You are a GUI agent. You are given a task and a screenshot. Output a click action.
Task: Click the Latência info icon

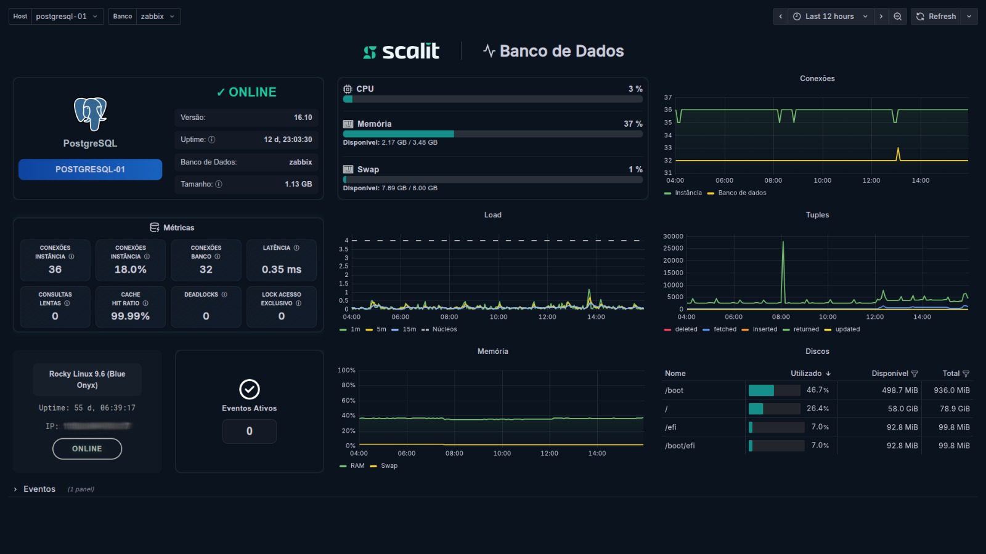(296, 248)
